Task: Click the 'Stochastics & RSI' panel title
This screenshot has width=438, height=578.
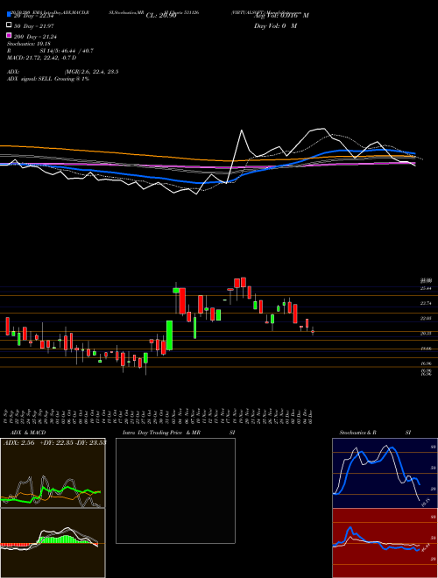Action: 375,433
